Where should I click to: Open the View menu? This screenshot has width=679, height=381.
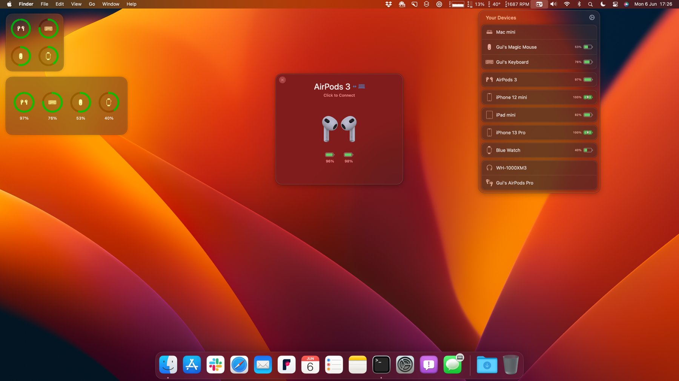[x=76, y=4]
